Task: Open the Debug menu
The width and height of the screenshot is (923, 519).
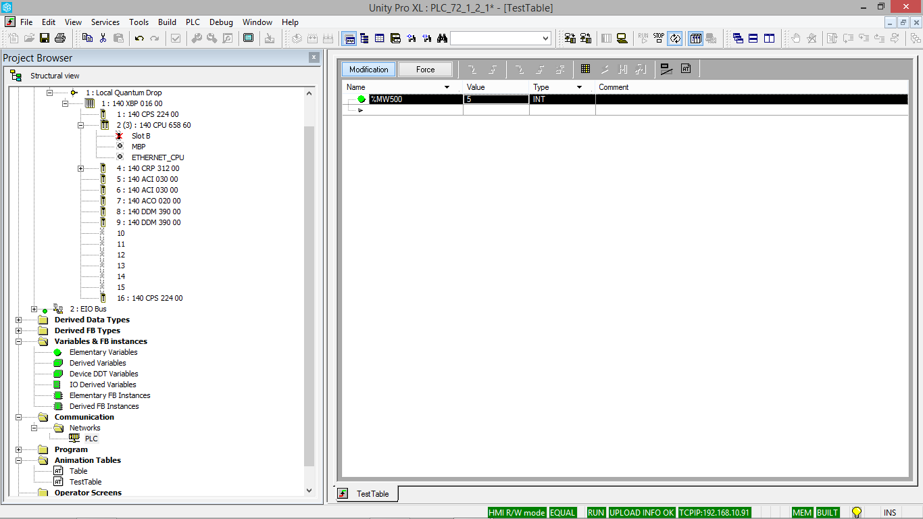Action: (221, 22)
